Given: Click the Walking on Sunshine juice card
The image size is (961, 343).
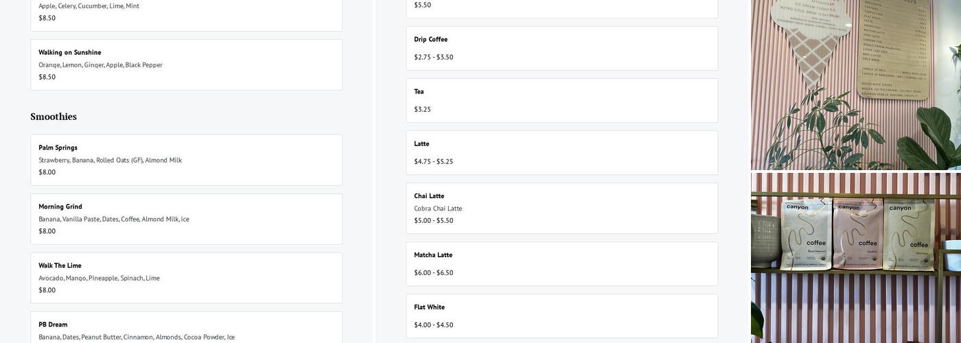Looking at the screenshot, I should [186, 64].
